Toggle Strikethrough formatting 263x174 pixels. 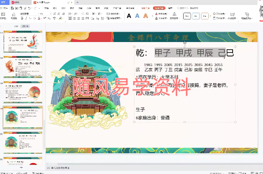pos(34,18)
